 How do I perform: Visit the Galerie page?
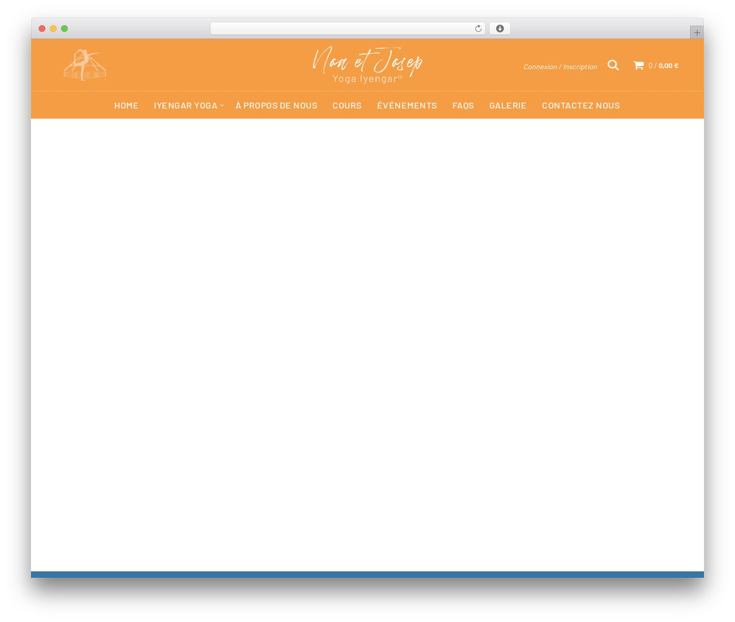(x=508, y=106)
